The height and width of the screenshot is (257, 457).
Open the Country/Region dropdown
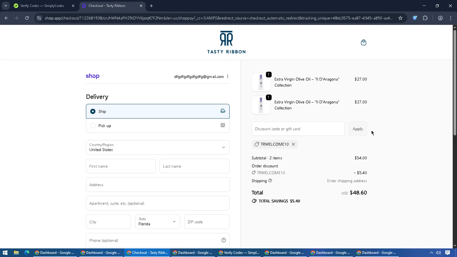coord(158,147)
